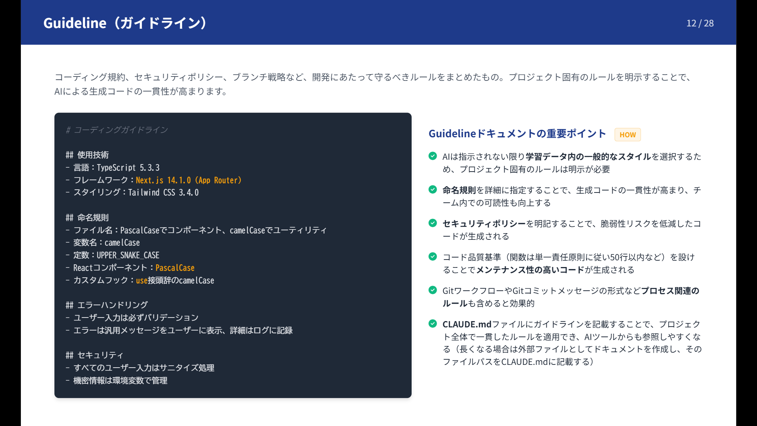Click bold text '学習データ内の一般的なスタイル'
The width and height of the screenshot is (757, 426).
click(588, 157)
